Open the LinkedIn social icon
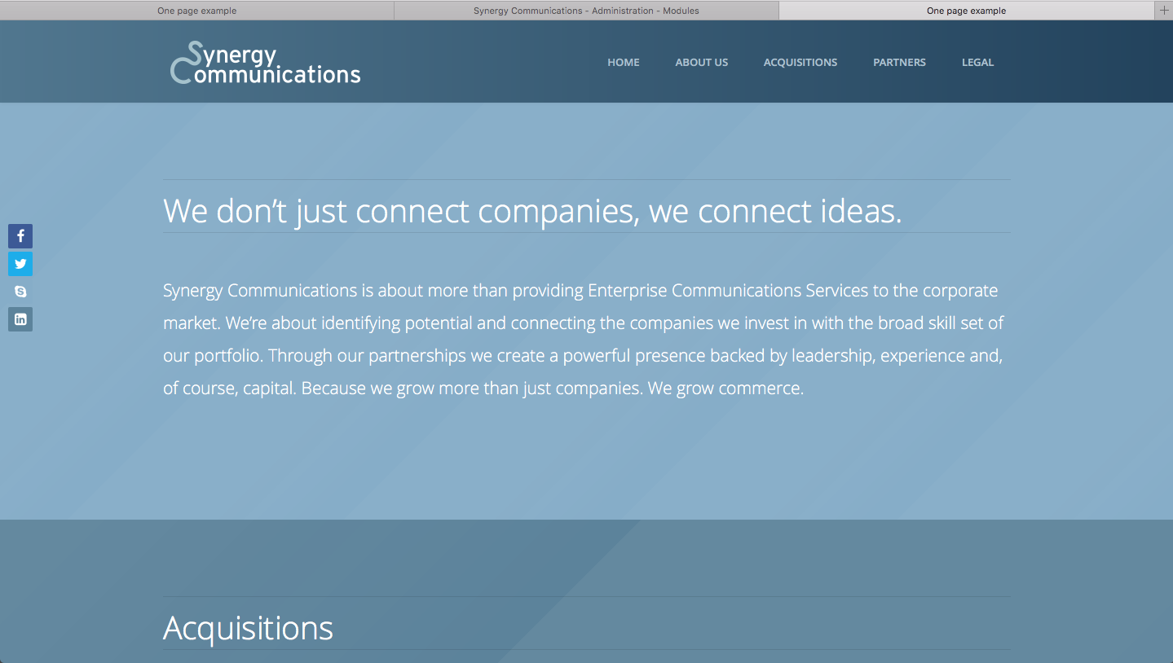 pos(20,319)
